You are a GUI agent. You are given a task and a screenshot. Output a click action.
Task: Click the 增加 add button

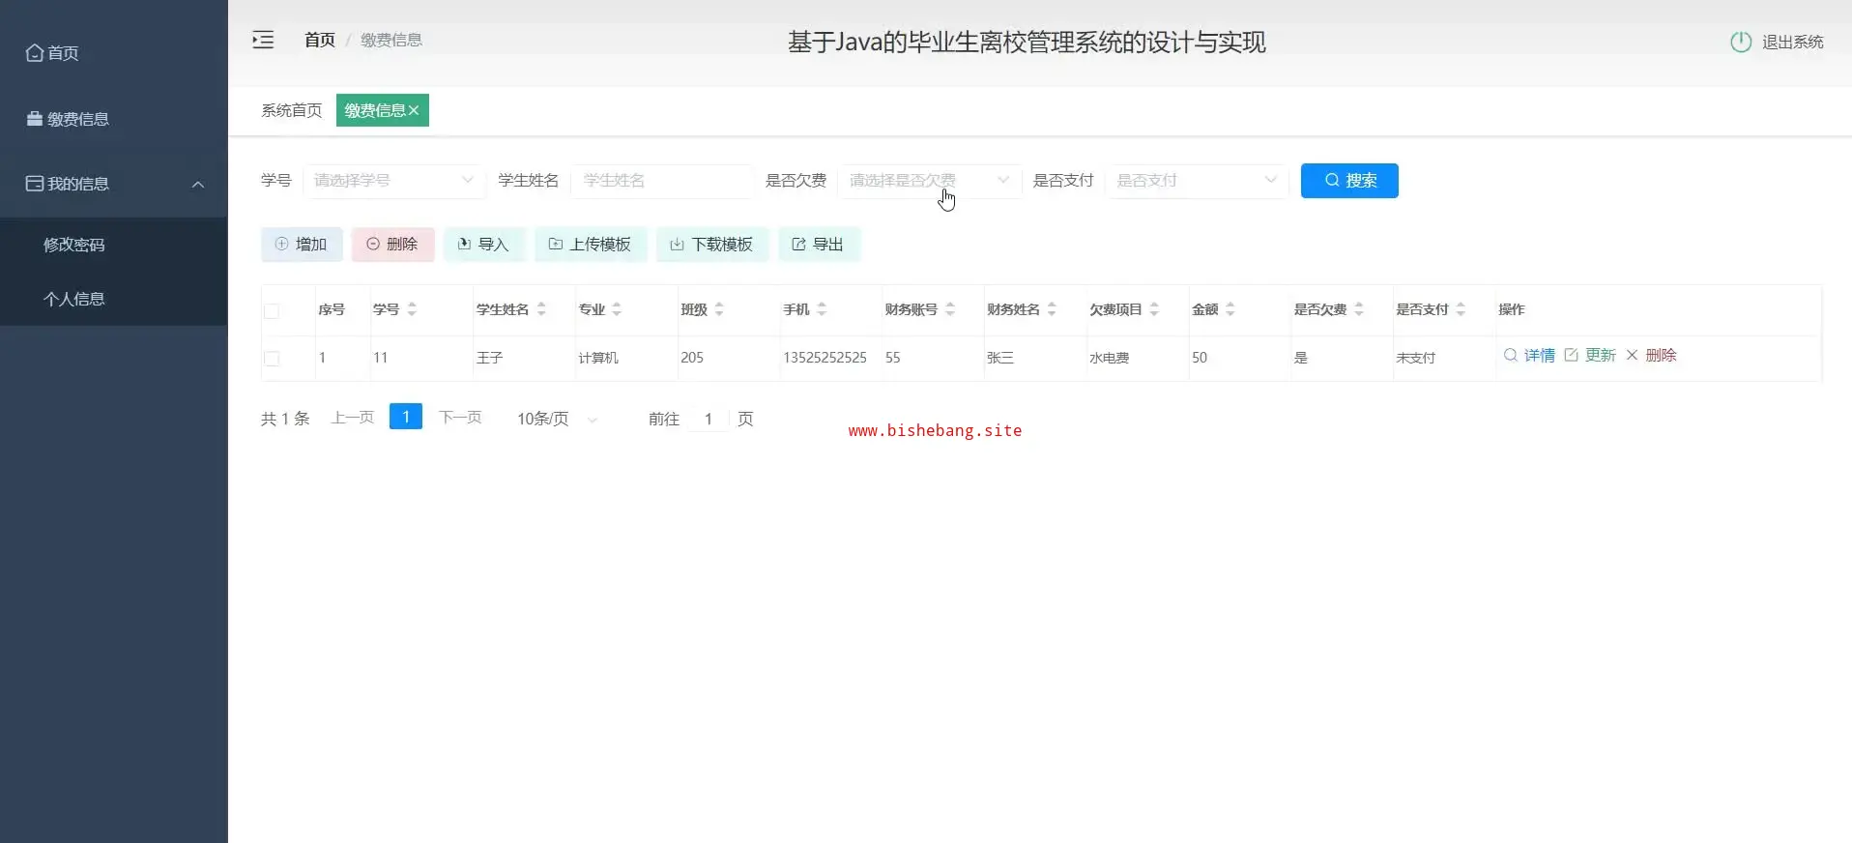301,245
